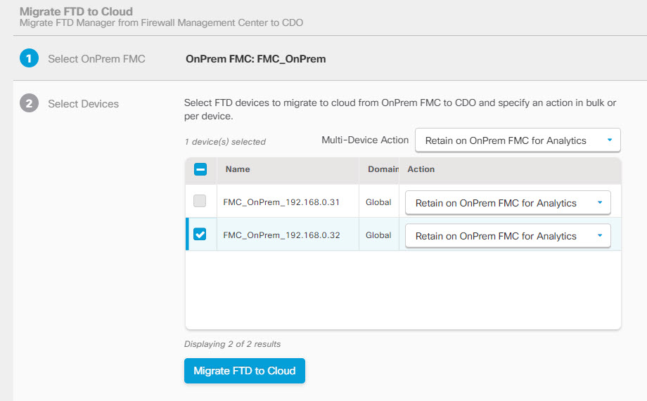
Task: Open the Multi-Device Action dropdown
Action: (518, 140)
